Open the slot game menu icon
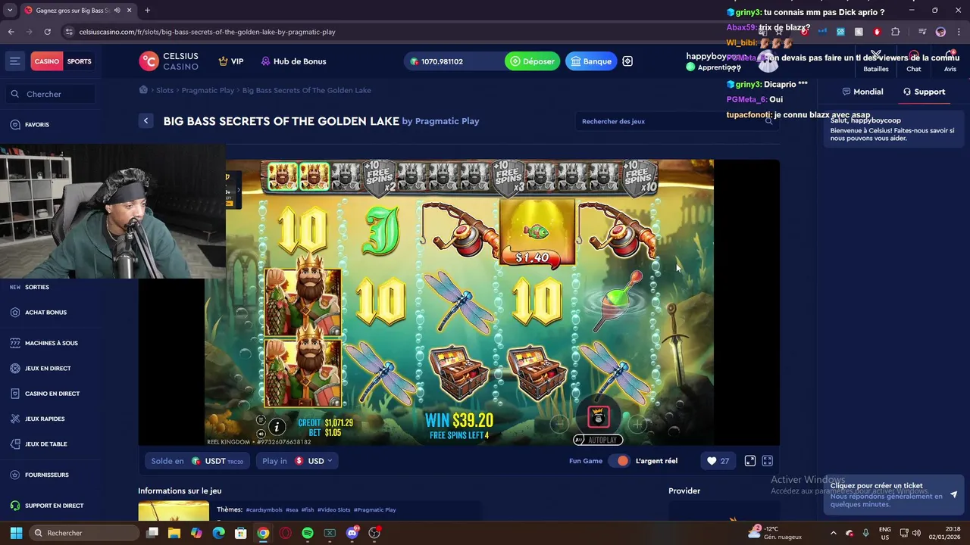This screenshot has height=545, width=970. 261,420
